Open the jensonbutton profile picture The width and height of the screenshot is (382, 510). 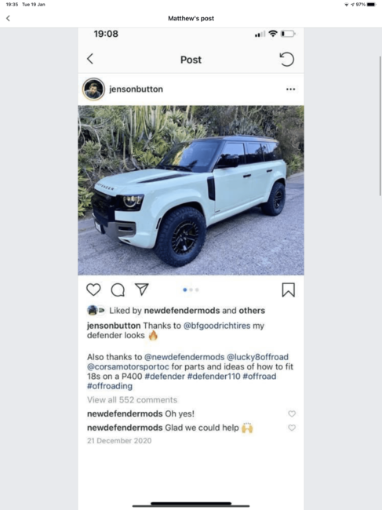pyautogui.click(x=93, y=89)
